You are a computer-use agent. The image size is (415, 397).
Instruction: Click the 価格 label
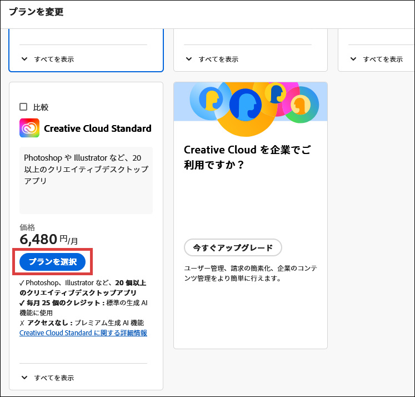(27, 227)
